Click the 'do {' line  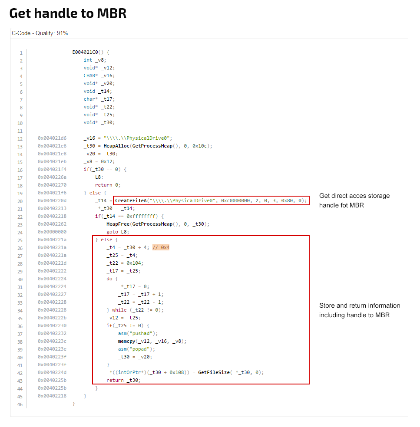coord(112,279)
